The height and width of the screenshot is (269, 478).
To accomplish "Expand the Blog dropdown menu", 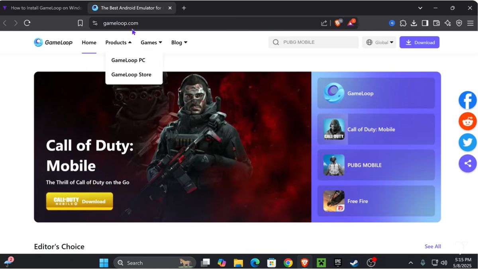I will point(179,42).
